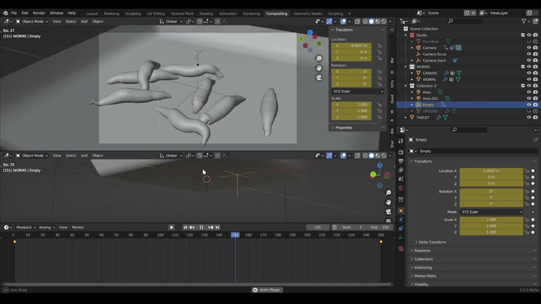Screen dimensions: 541x304
Task: Open the File menu
Action: (14, 13)
